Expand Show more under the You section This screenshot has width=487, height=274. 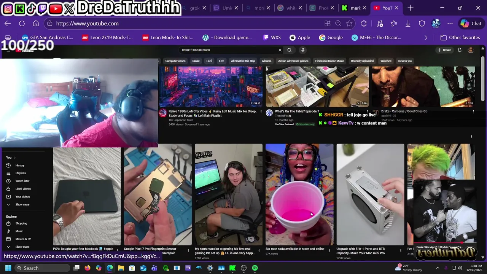pyautogui.click(x=22, y=205)
